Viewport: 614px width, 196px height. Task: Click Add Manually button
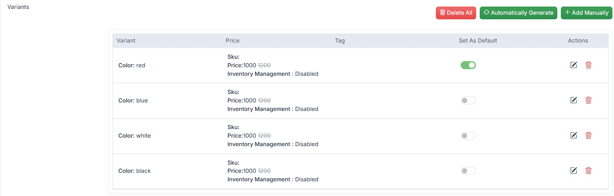[586, 13]
